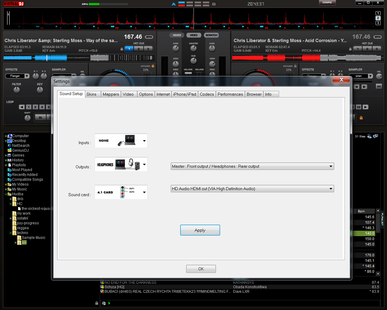This screenshot has width=387, height=310.
Task: Switch to the Skins tab
Action: tap(91, 94)
